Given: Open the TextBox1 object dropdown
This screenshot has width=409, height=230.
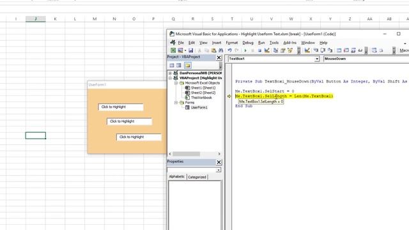Looking at the screenshot, I should [317, 59].
